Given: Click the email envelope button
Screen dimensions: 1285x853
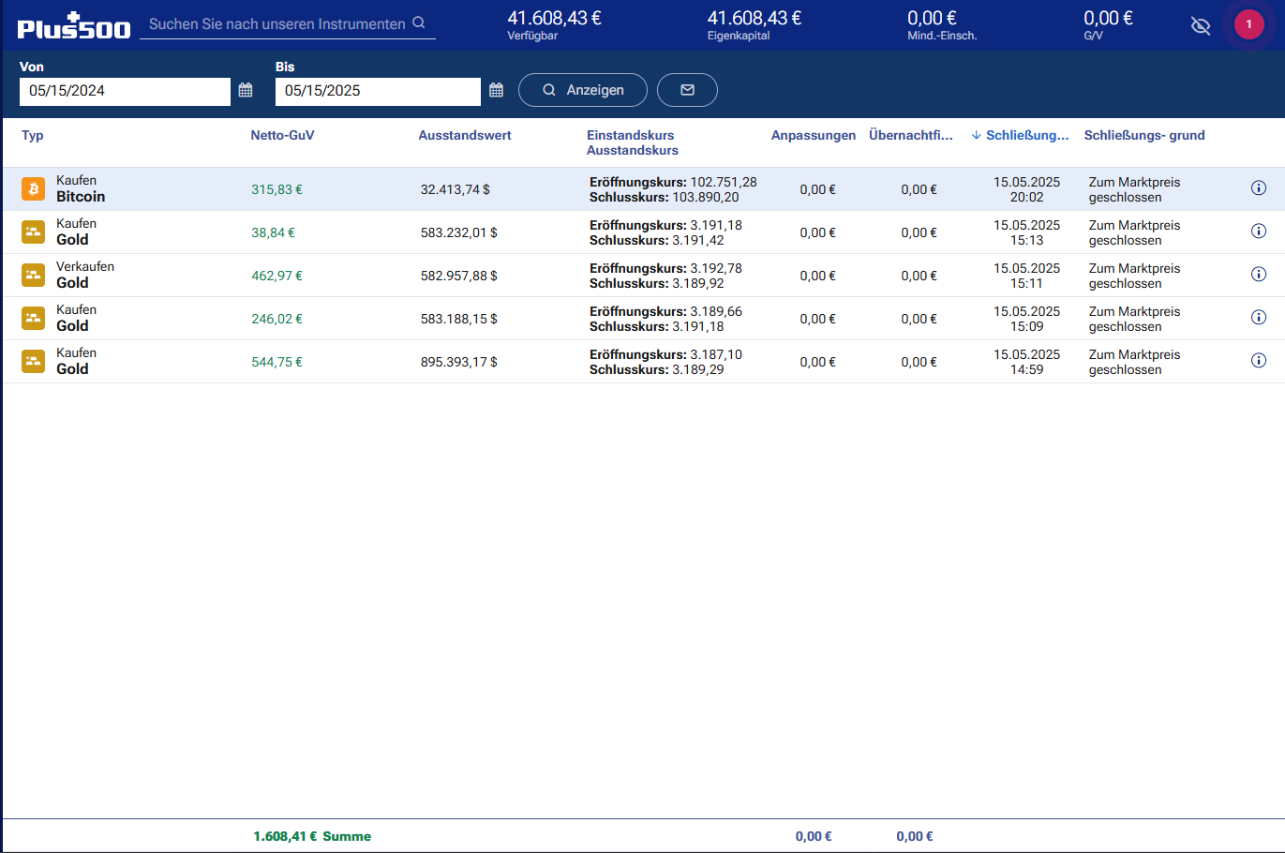Looking at the screenshot, I should click(x=687, y=90).
